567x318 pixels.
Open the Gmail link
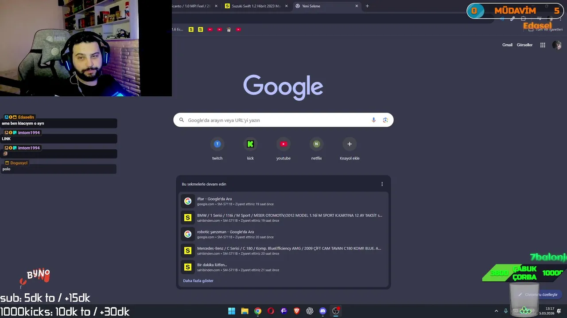click(x=507, y=45)
